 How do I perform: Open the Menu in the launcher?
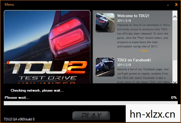tap(9, 5)
